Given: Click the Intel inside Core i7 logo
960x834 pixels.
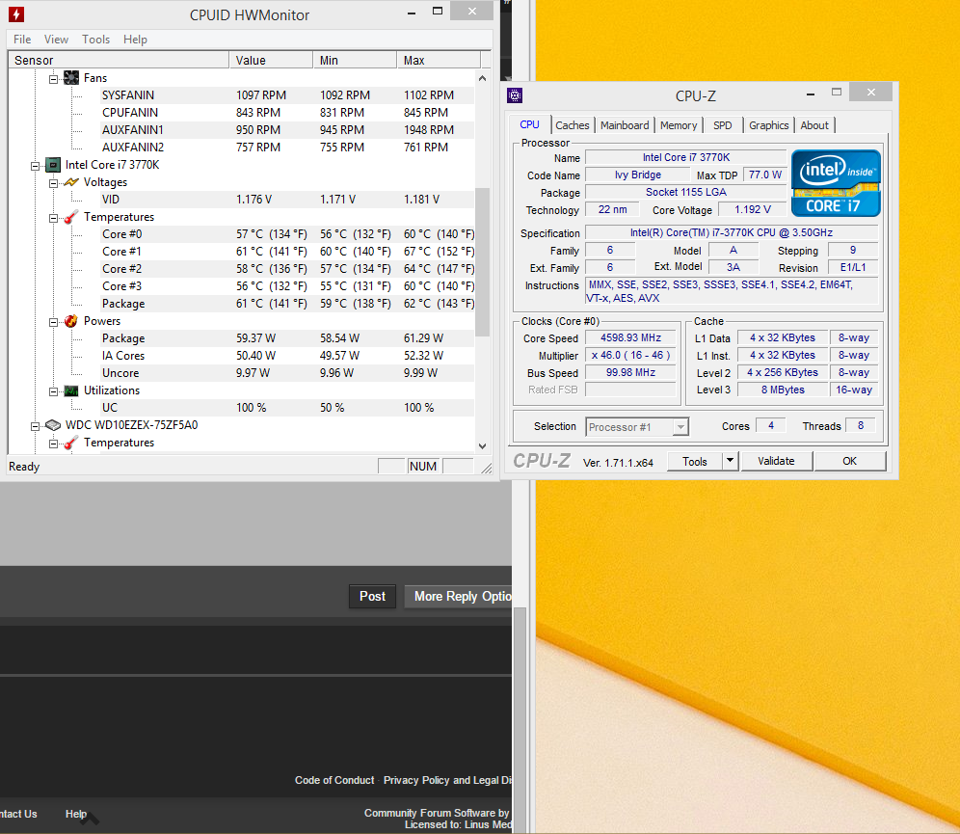Looking at the screenshot, I should [x=836, y=183].
